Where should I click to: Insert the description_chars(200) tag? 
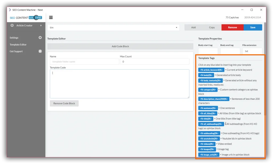click(214, 99)
